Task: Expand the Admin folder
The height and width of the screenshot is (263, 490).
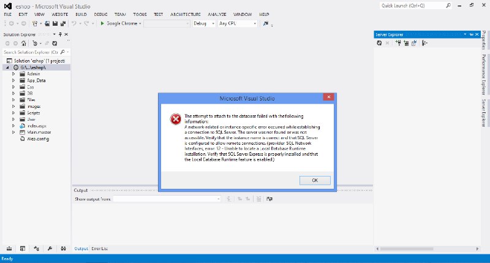Action: [x=13, y=74]
